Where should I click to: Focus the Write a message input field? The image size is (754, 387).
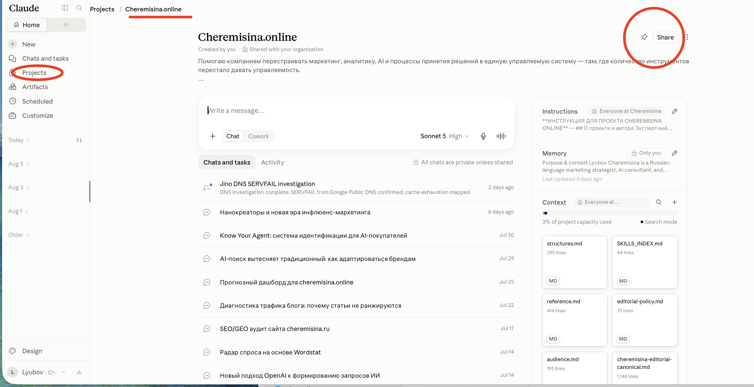click(357, 111)
